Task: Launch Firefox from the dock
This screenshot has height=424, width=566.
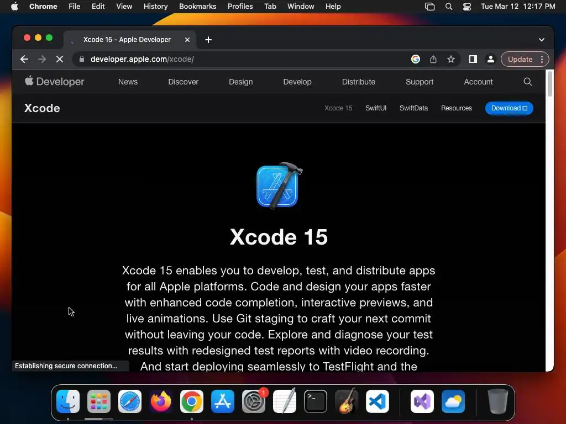Action: 161,401
